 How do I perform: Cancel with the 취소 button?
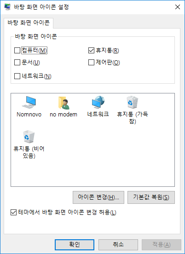tap(118, 245)
